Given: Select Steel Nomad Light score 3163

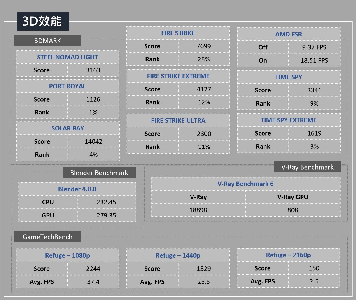Looking at the screenshot, I should (93, 70).
